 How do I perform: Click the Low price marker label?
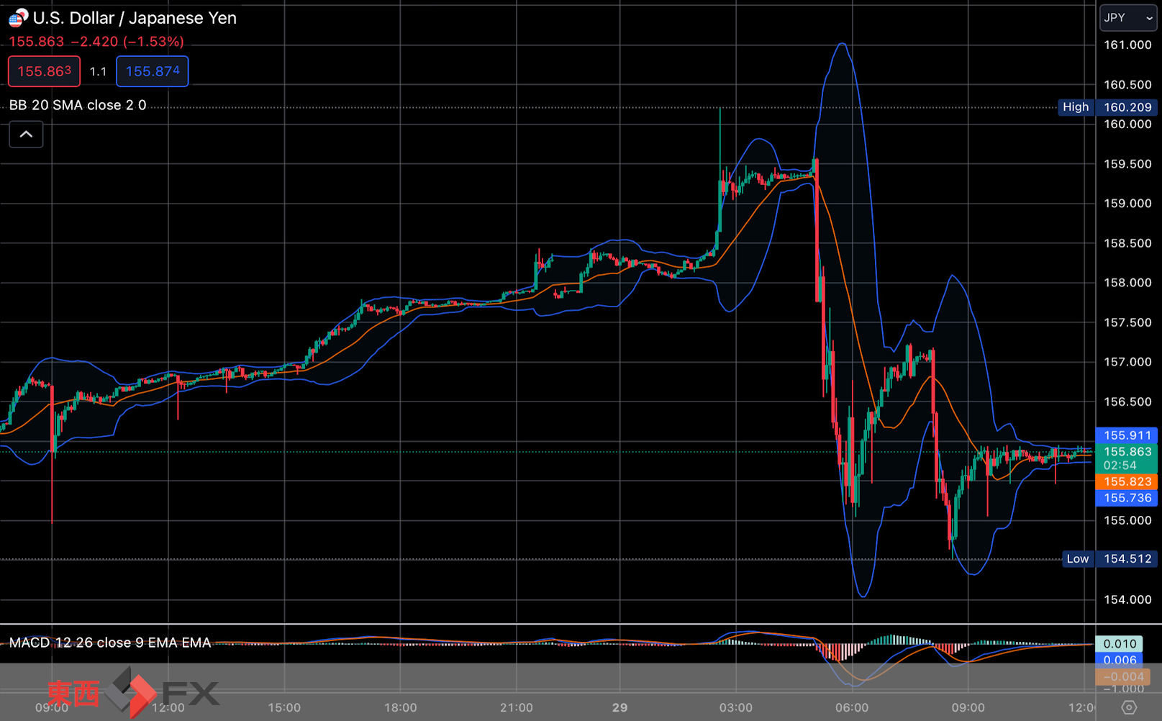pos(1077,559)
